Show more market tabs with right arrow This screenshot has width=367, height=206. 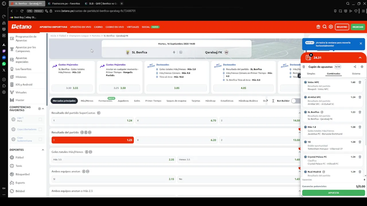click(267, 101)
